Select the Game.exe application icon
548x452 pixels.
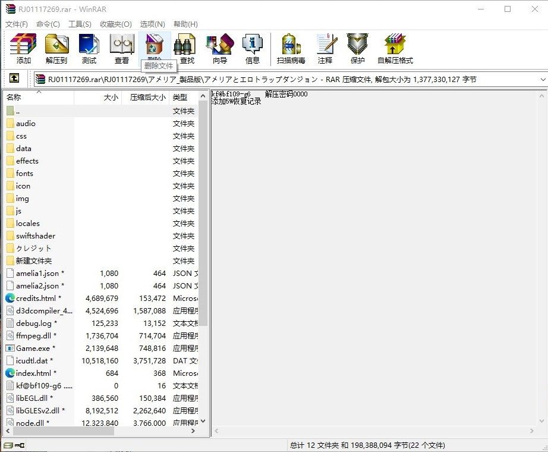10,348
